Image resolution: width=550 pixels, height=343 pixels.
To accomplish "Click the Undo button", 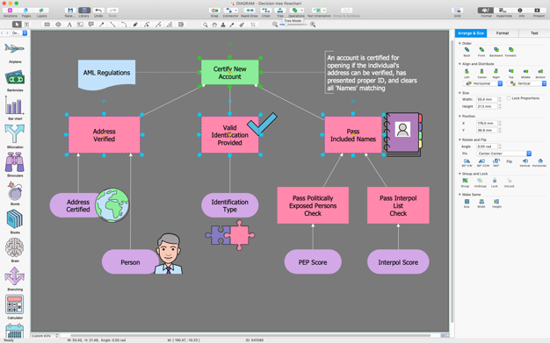I will [x=98, y=11].
